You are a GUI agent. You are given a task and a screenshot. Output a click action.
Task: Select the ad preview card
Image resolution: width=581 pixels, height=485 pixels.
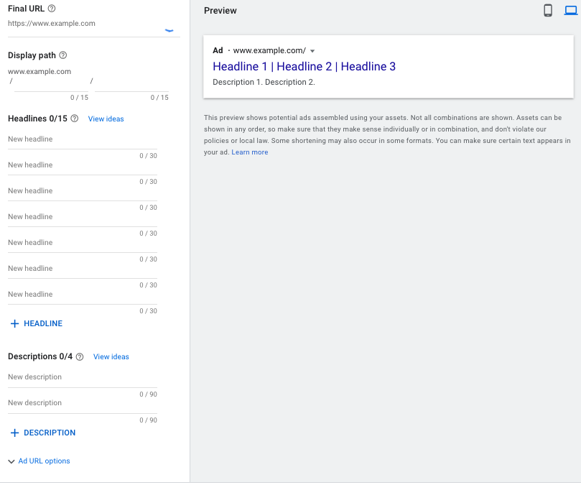click(x=388, y=65)
